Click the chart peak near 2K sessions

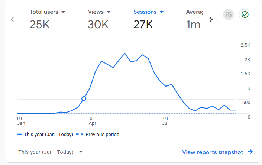coord(124,53)
